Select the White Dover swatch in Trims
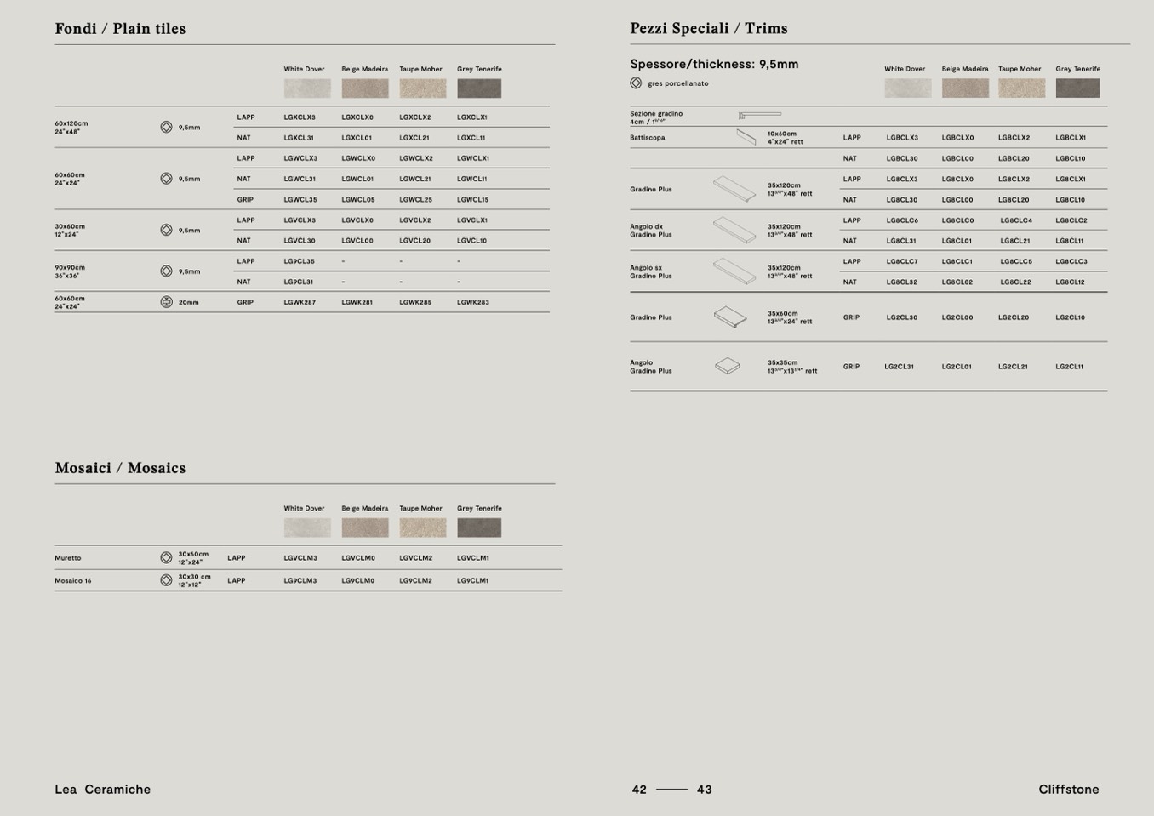 click(x=907, y=88)
